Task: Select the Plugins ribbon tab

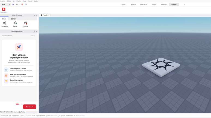Action: 174,4
